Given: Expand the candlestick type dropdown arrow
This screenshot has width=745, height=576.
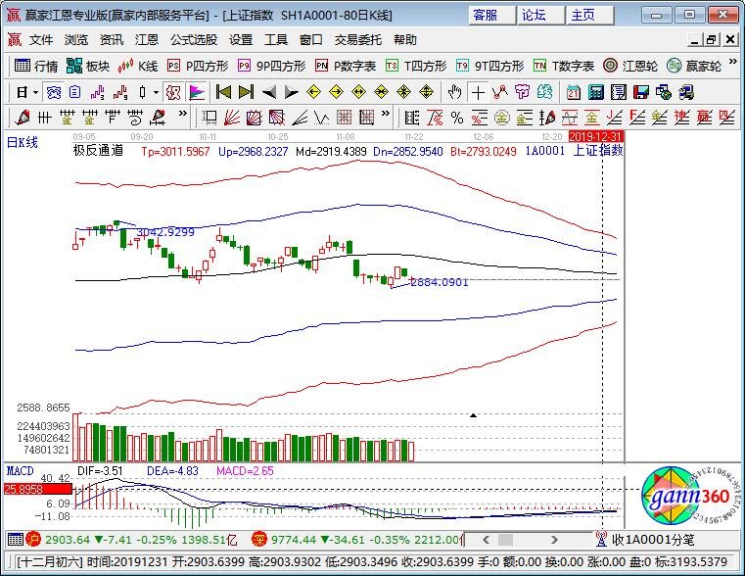Looking at the screenshot, I should (156, 92).
